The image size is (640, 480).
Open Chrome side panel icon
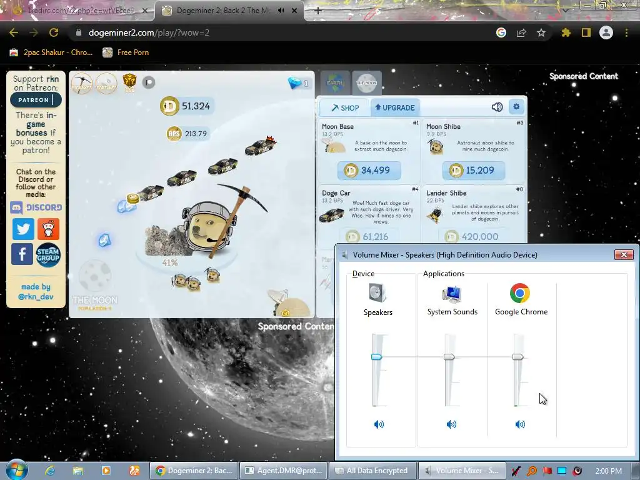pyautogui.click(x=586, y=32)
